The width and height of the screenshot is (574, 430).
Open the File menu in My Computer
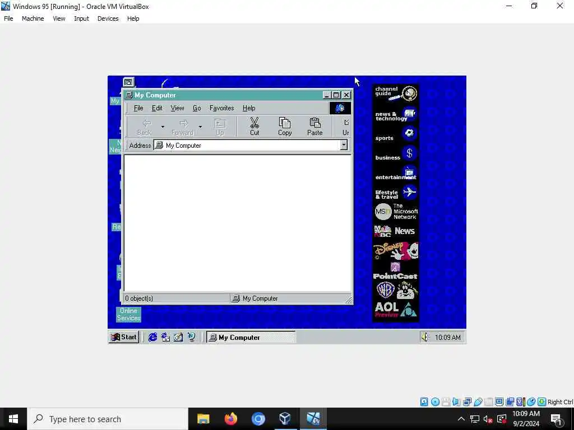click(138, 108)
